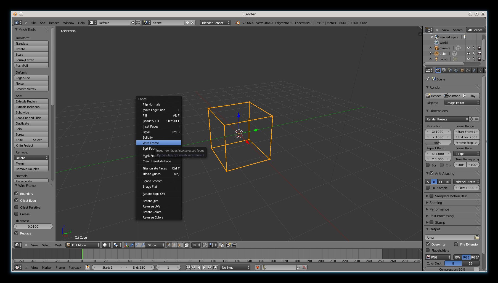This screenshot has height=283, width=498.
Task: Open the Blender Render engine dropdown
Action: tap(215, 23)
